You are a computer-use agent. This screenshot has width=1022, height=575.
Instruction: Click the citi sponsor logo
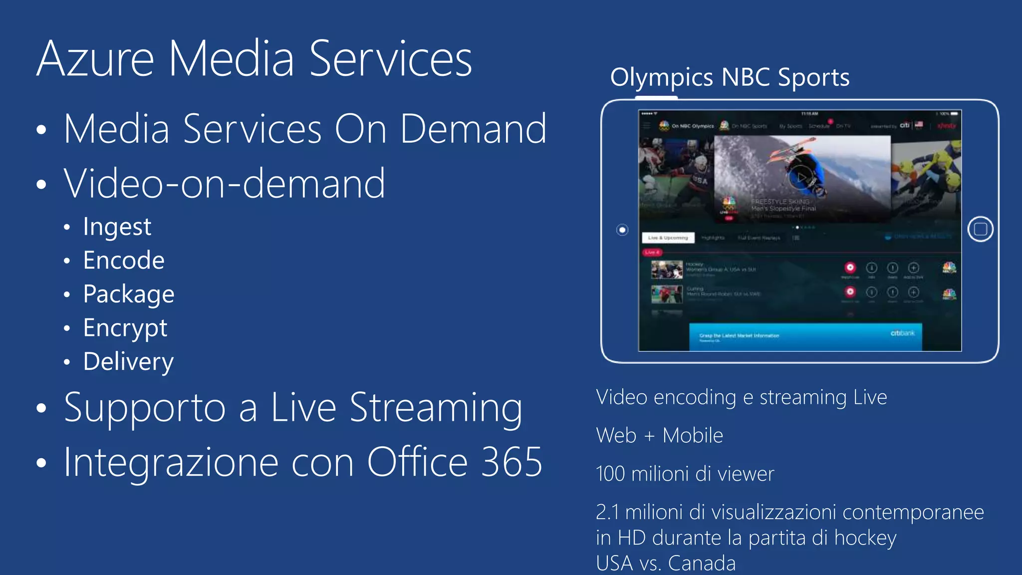click(905, 125)
